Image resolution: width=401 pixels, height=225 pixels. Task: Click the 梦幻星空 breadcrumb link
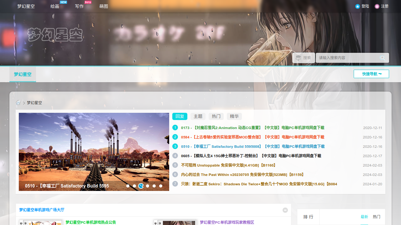(34, 103)
